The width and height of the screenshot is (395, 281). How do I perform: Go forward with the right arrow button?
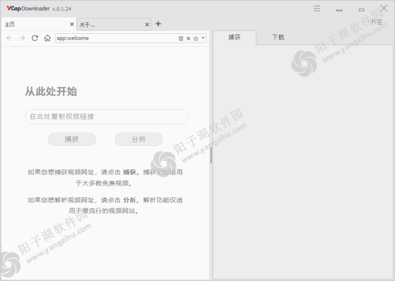(22, 38)
